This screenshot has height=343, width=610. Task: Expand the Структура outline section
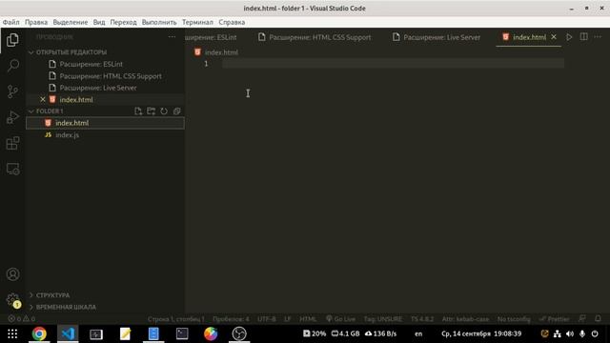coord(53,295)
